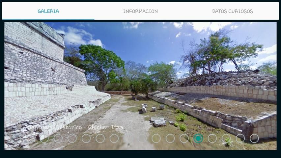Select the eleventh dot left of the highlighted dot
Screen dimensions: 281x158
(44, 138)
